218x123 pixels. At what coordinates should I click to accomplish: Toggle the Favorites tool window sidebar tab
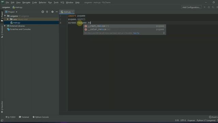(2, 107)
